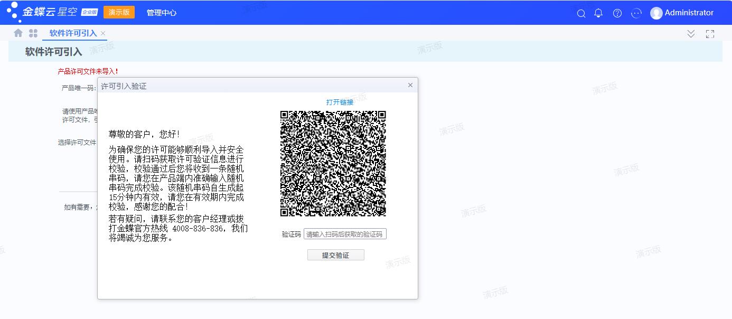This screenshot has width=732, height=319.
Task: Go to home via the house icon
Action: click(18, 33)
